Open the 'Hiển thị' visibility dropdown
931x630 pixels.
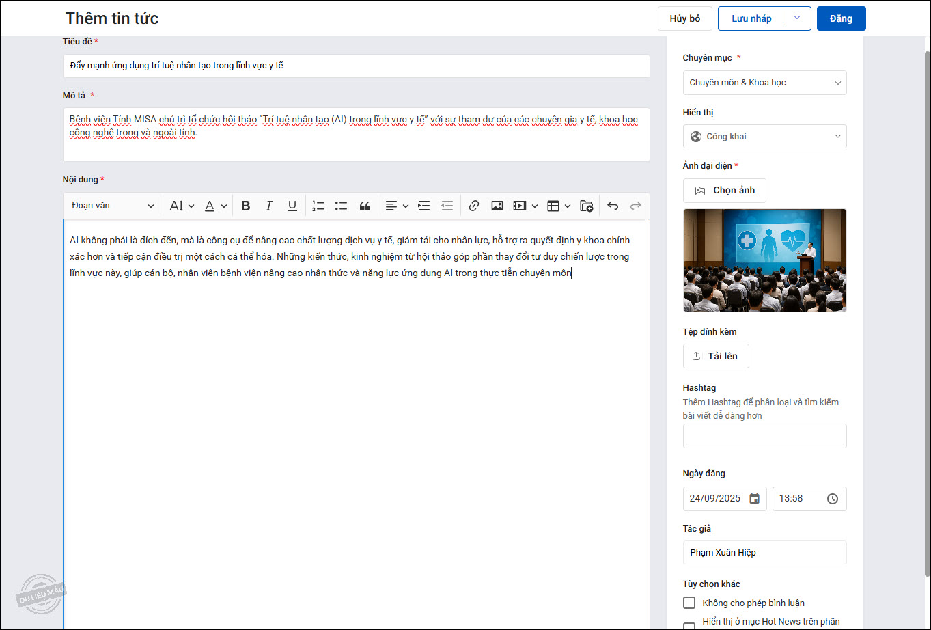pyautogui.click(x=764, y=137)
